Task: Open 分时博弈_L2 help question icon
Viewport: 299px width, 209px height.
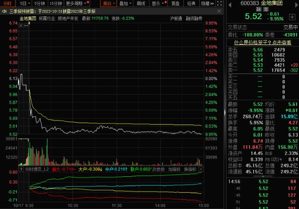Action: tap(21, 169)
